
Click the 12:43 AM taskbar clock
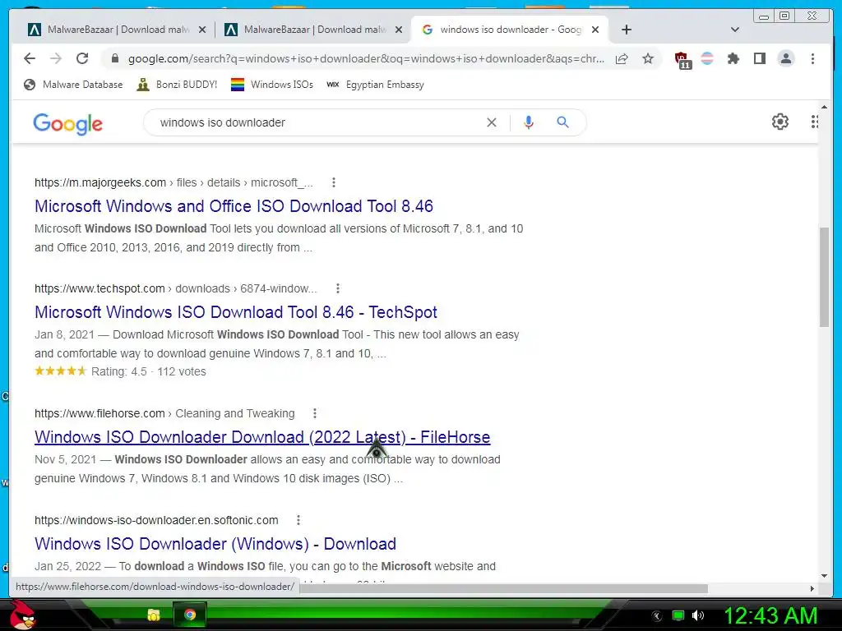pos(770,615)
